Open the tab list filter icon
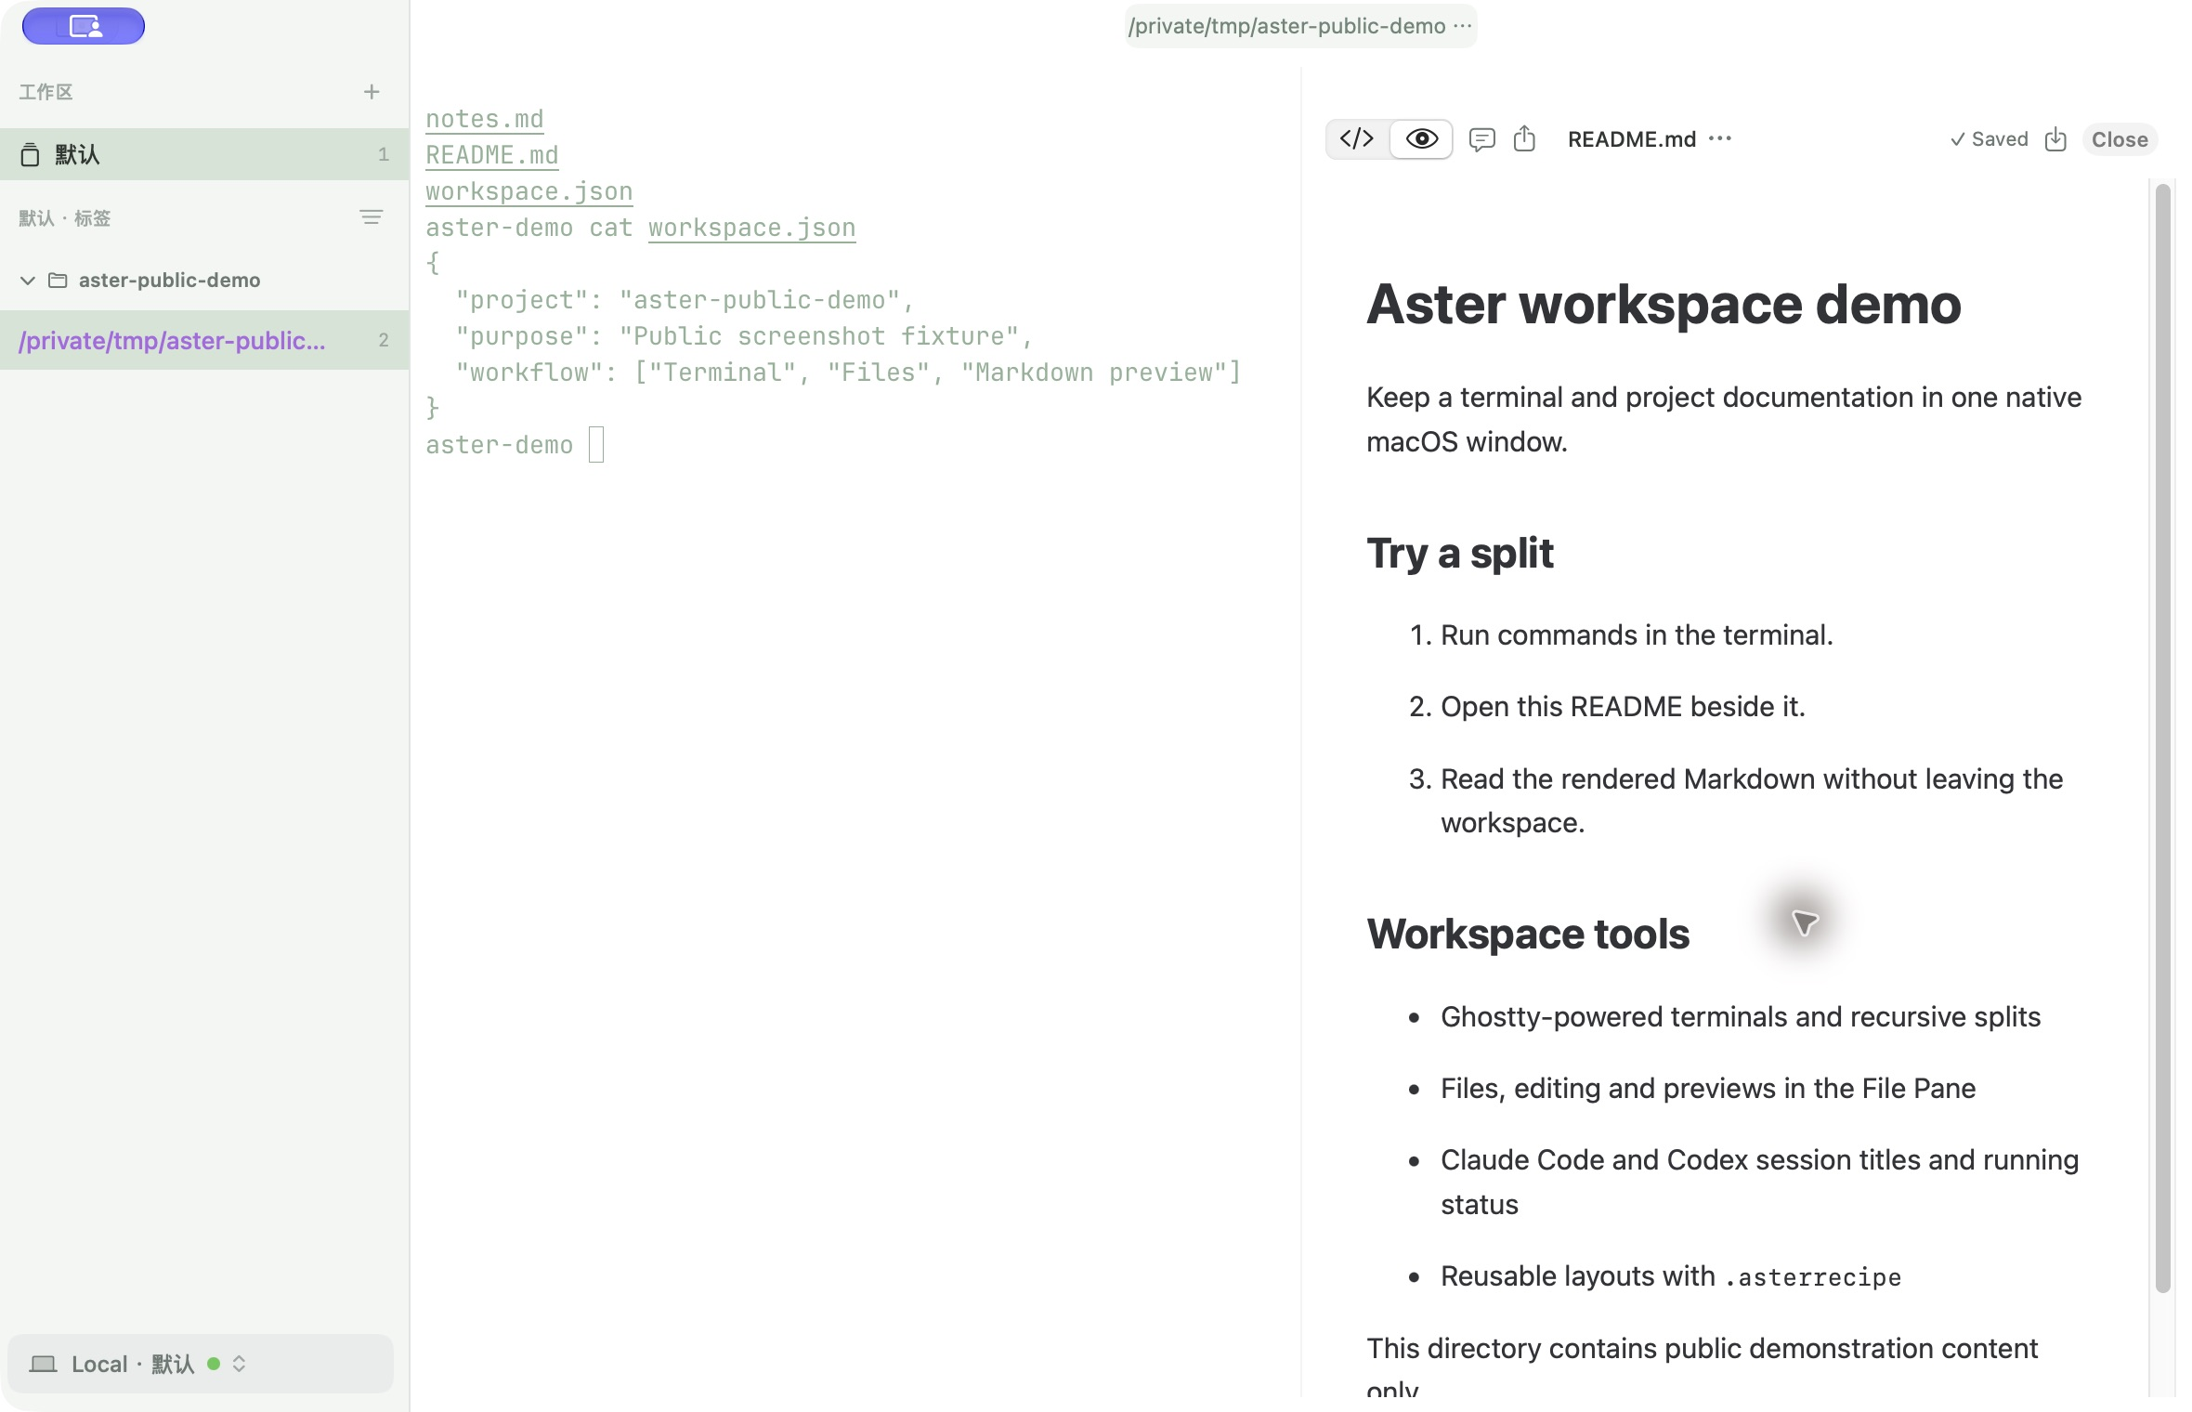Screen dimensions: 2192x1412 [x=372, y=217]
